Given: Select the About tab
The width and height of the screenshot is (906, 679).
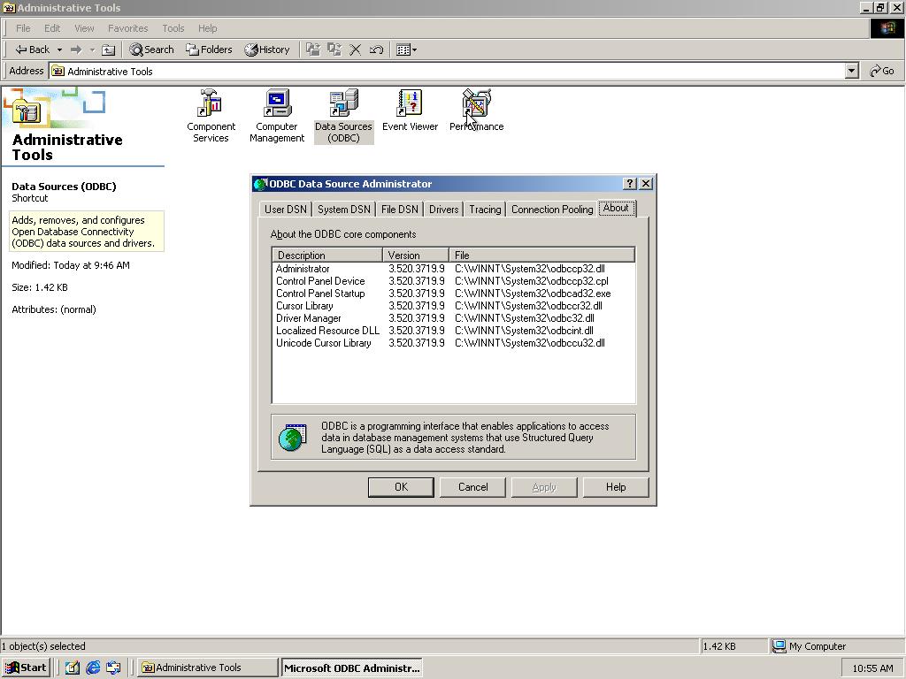Looking at the screenshot, I should [616, 208].
